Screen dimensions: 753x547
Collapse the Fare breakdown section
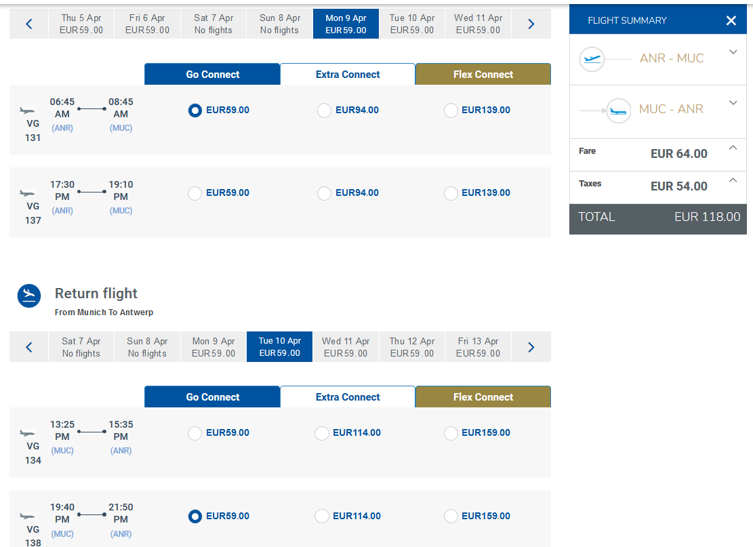coord(733,148)
